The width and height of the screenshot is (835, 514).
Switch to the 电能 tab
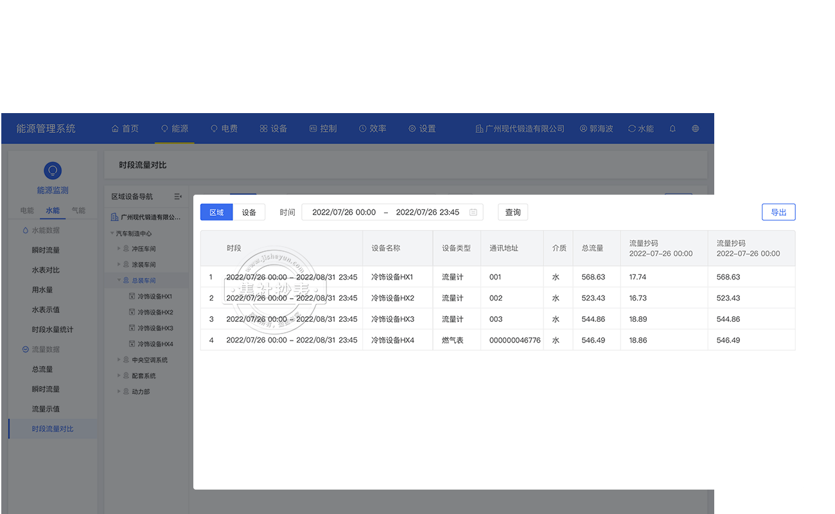(27, 211)
